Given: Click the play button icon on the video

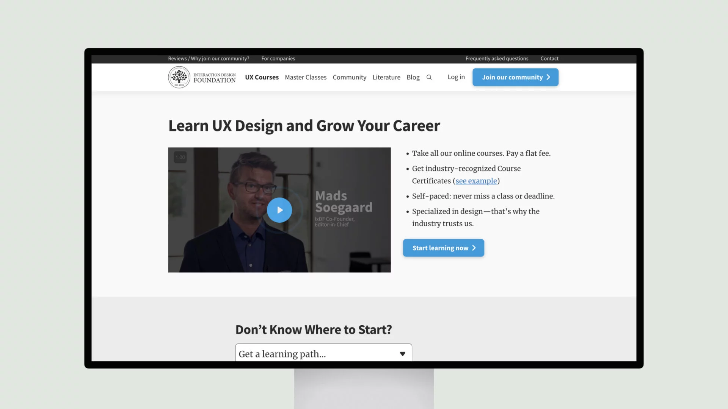Looking at the screenshot, I should tap(279, 210).
